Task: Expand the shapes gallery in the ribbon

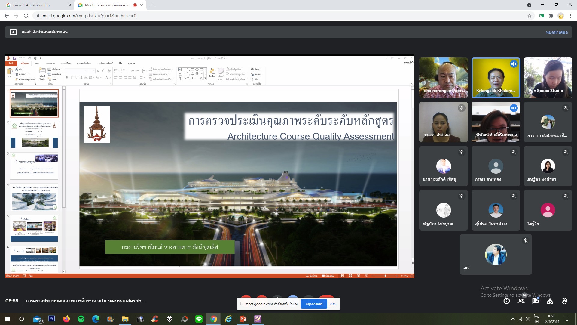Action: pyautogui.click(x=205, y=78)
